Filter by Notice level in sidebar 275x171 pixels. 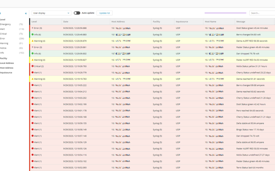point(3,48)
